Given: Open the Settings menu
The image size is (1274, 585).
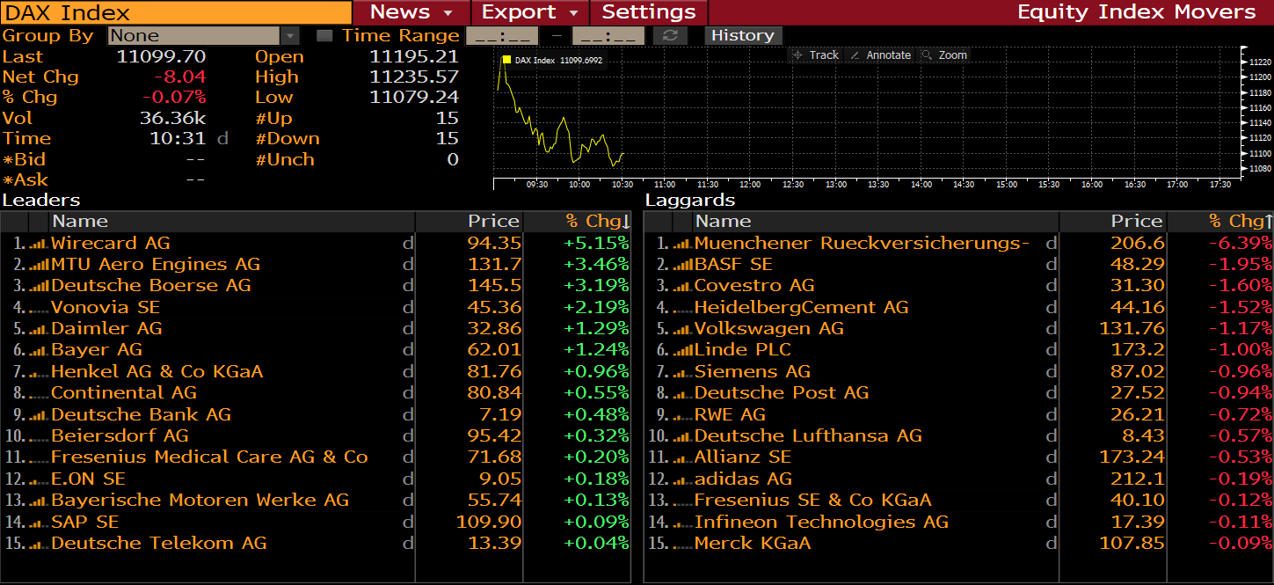Looking at the screenshot, I should 649,12.
